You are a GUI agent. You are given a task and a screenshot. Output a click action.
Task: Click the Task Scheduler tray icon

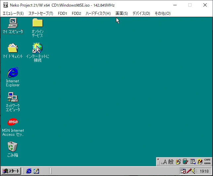click(x=183, y=171)
